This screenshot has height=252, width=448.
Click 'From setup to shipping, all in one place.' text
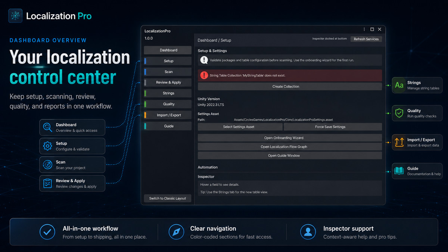(105, 237)
